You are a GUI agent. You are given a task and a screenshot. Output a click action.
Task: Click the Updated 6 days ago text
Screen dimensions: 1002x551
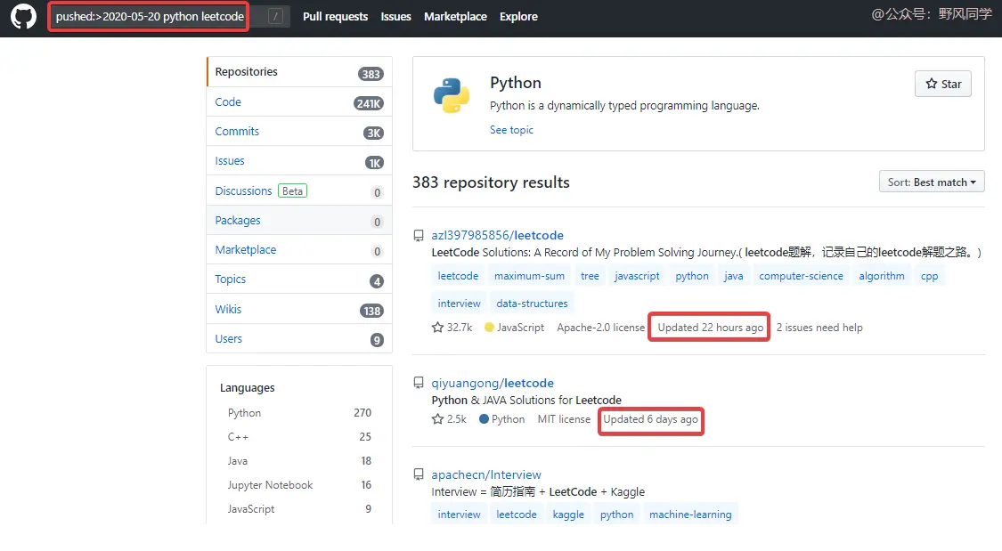pyautogui.click(x=650, y=419)
